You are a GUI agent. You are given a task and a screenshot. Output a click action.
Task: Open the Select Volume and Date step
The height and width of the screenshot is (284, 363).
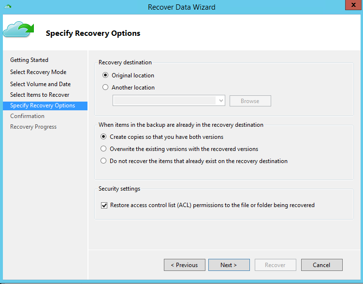coord(40,84)
